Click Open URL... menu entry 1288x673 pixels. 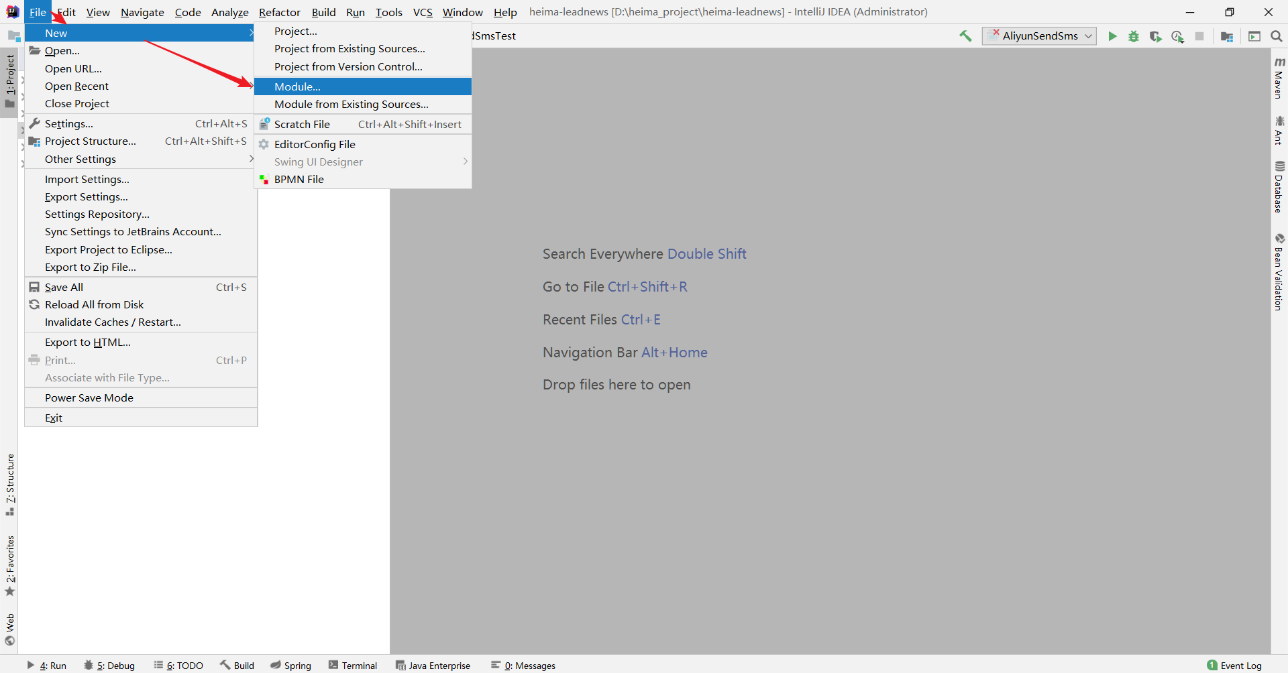tap(140, 68)
